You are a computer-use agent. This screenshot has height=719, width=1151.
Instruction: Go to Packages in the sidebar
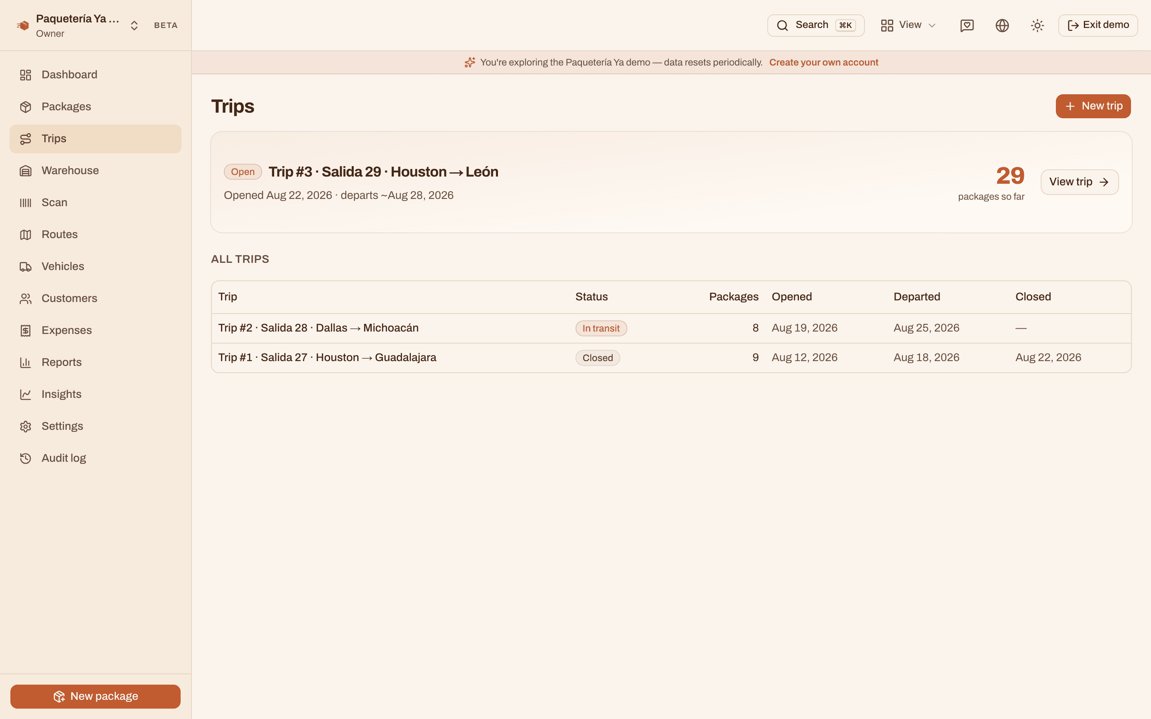[x=95, y=107]
